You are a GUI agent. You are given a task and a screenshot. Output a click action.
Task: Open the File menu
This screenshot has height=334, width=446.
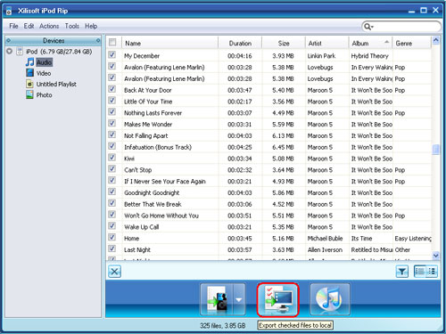pos(13,26)
